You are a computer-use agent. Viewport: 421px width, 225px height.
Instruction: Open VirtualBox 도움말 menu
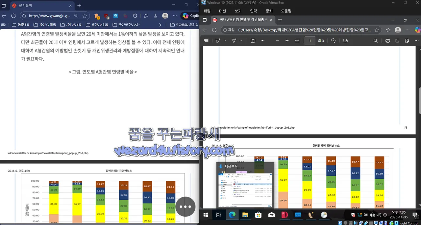click(x=286, y=11)
